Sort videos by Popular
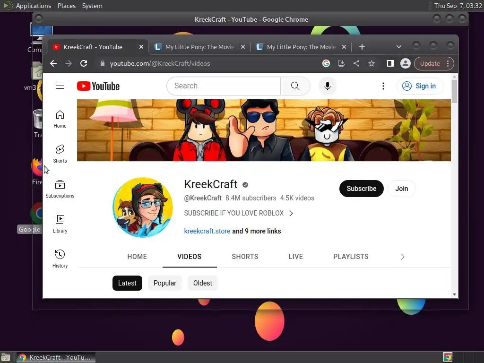This screenshot has height=363, width=484. [x=165, y=283]
